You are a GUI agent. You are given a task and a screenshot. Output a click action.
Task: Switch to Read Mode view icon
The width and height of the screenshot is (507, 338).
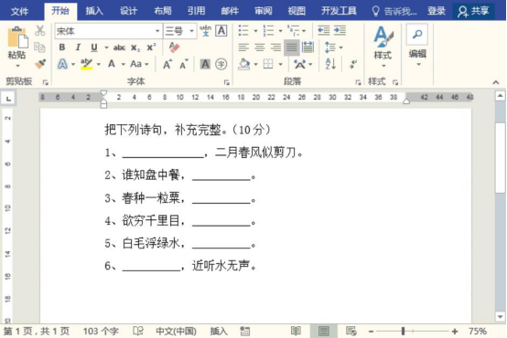[296, 332]
